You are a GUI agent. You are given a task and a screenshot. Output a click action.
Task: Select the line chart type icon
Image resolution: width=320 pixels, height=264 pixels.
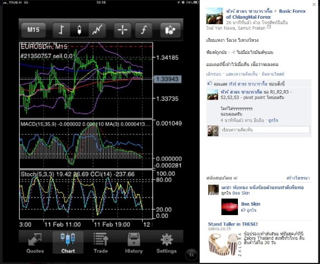[x=97, y=30]
